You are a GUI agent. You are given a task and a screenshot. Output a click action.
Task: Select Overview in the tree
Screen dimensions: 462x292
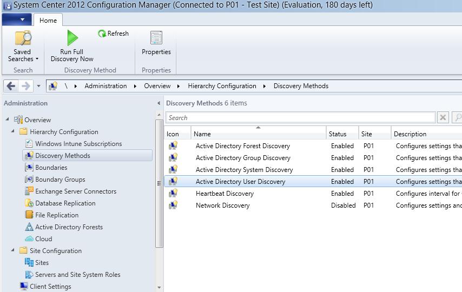37,120
